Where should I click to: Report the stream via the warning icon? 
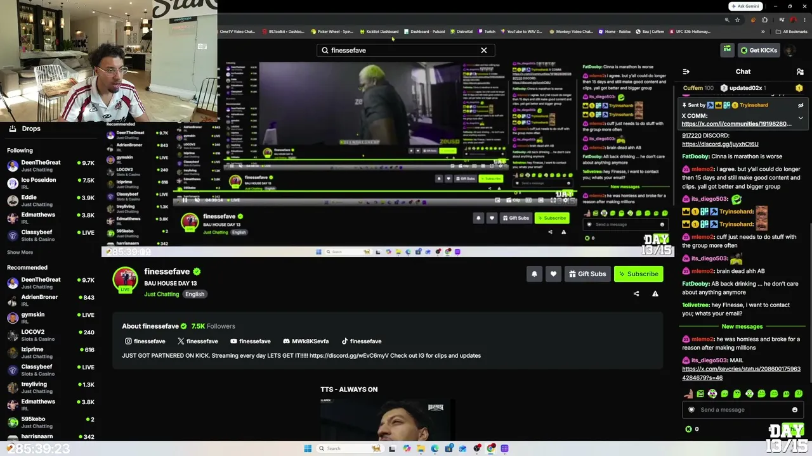(655, 294)
